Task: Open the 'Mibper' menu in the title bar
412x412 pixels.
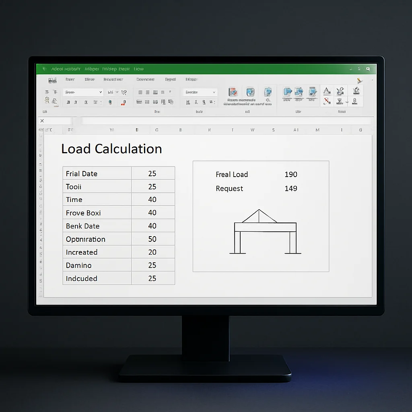Action: pos(92,69)
